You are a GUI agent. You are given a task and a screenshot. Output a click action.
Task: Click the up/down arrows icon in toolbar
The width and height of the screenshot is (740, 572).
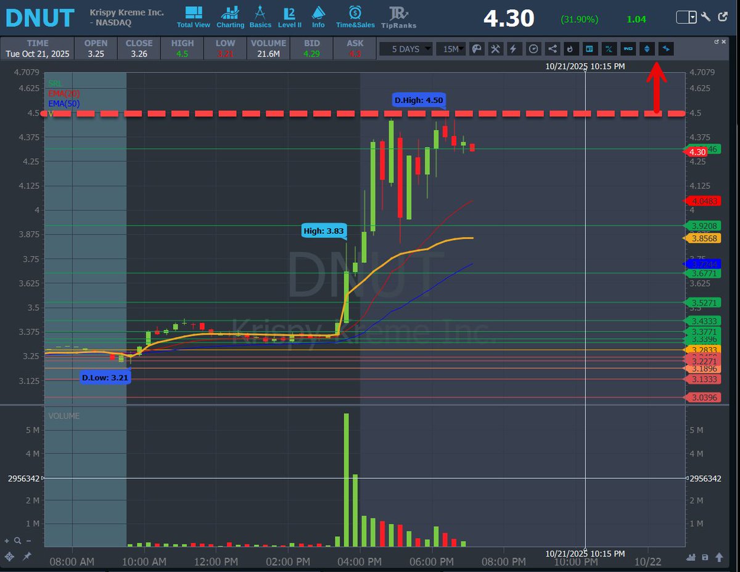click(647, 49)
